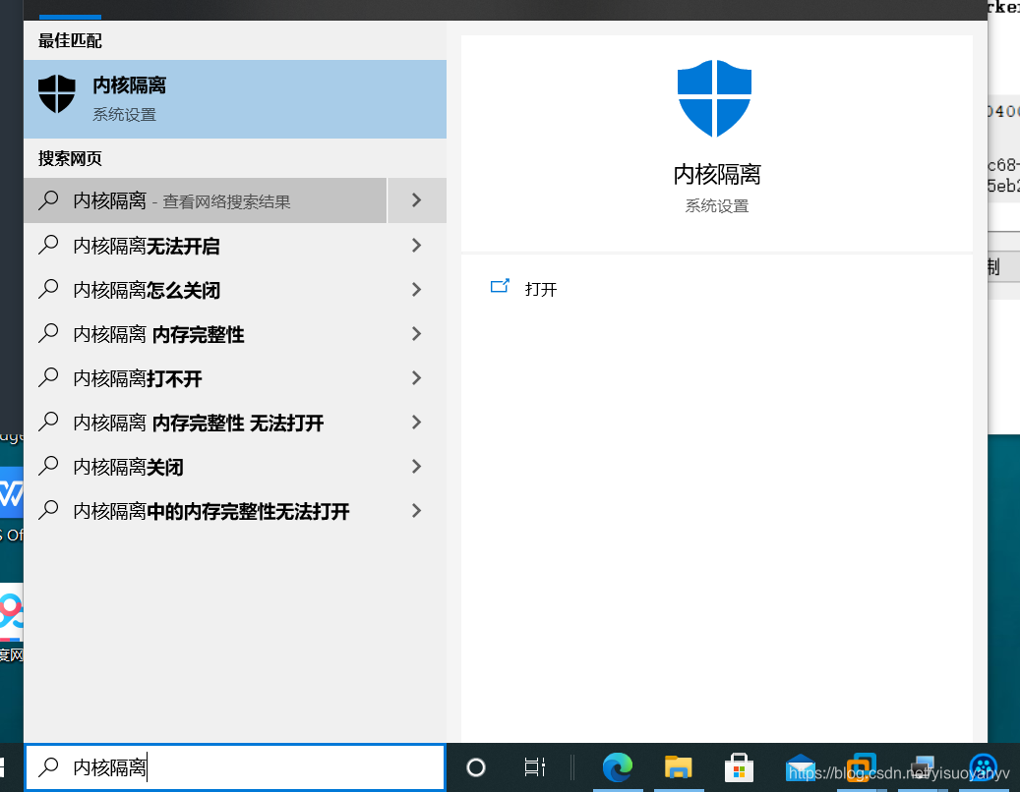Click 打开 to open Core isolation settings

[x=541, y=289]
